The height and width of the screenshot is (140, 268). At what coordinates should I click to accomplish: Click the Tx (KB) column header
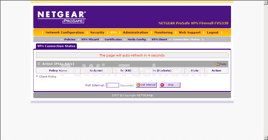pyautogui.click(x=126, y=70)
